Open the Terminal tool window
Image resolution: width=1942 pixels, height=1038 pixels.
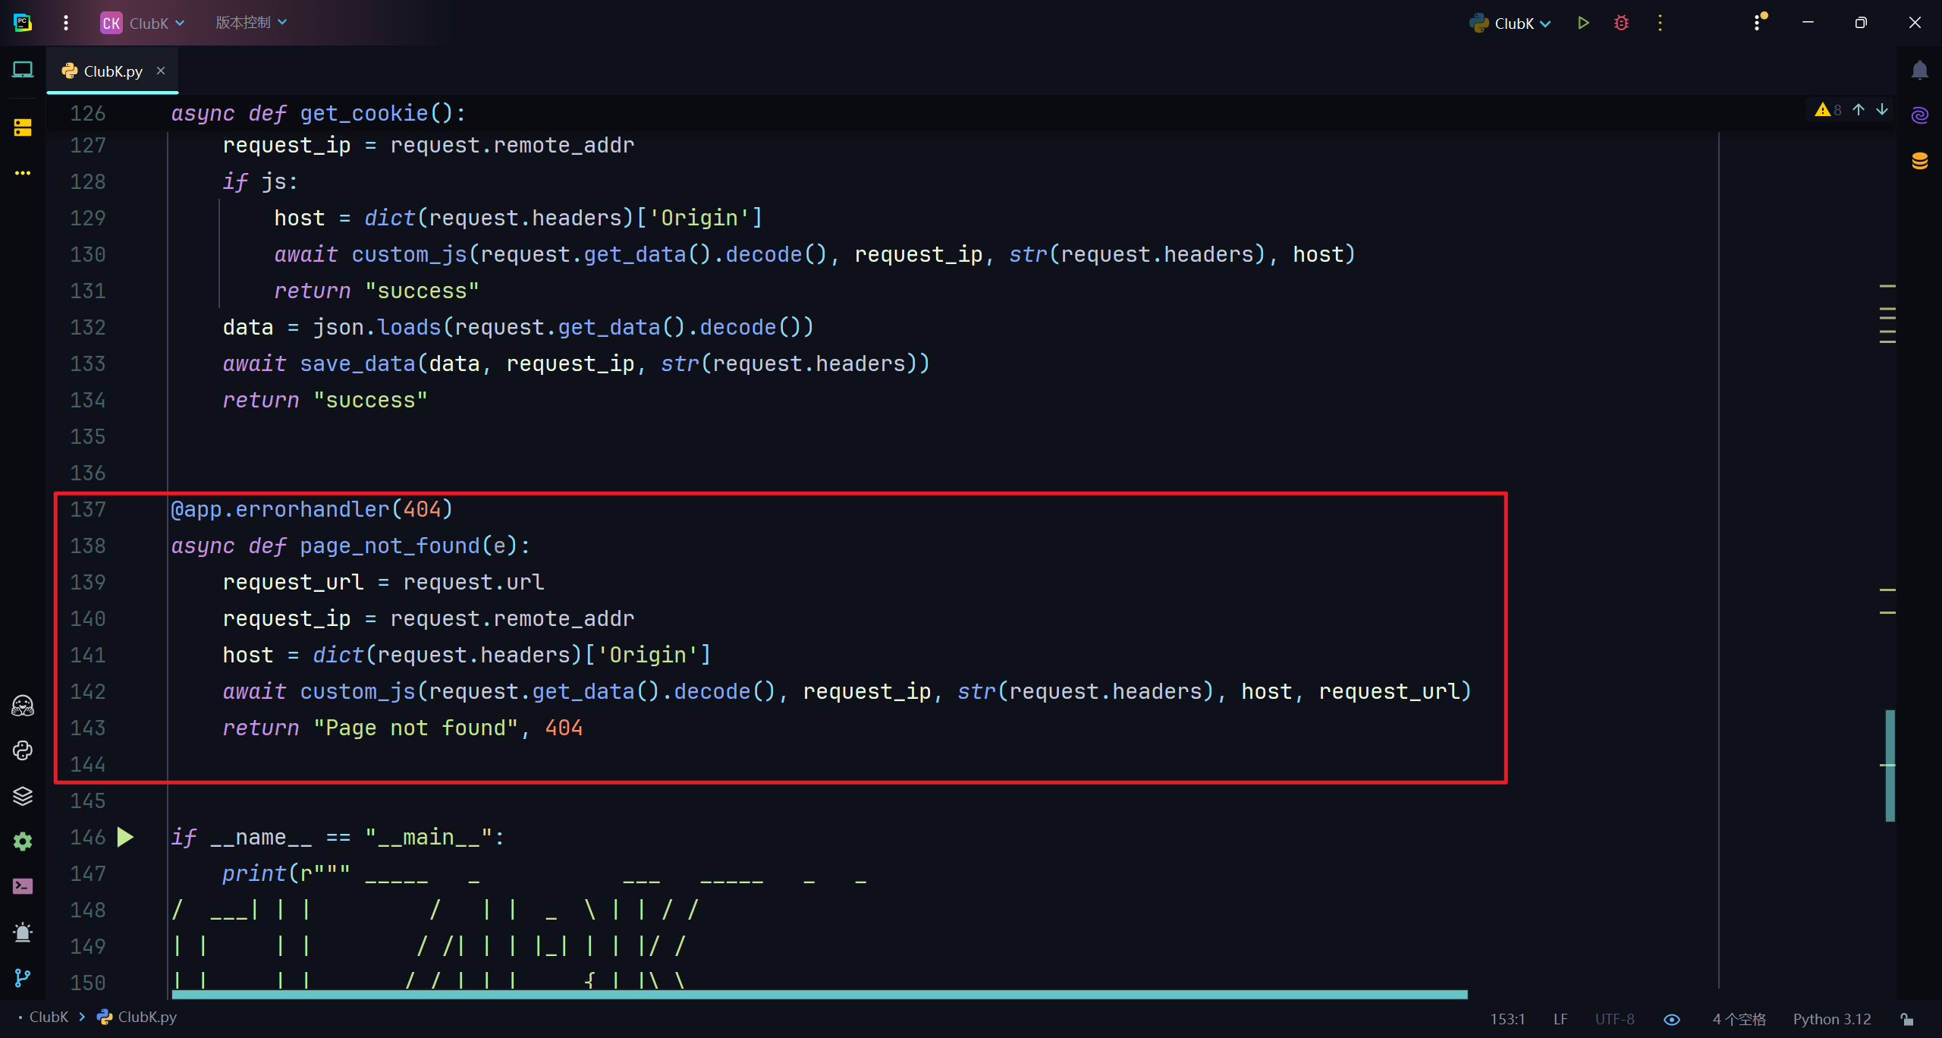(x=23, y=886)
